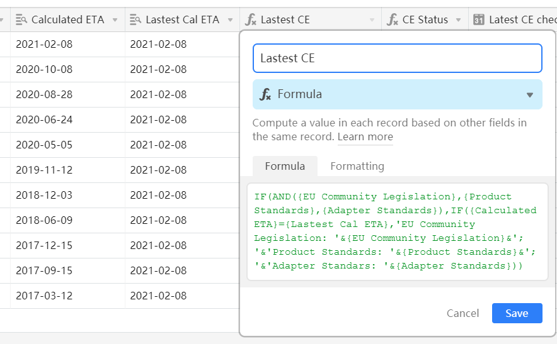Open the Lastest CE column dropdown arrow
The height and width of the screenshot is (344, 557).
click(372, 20)
